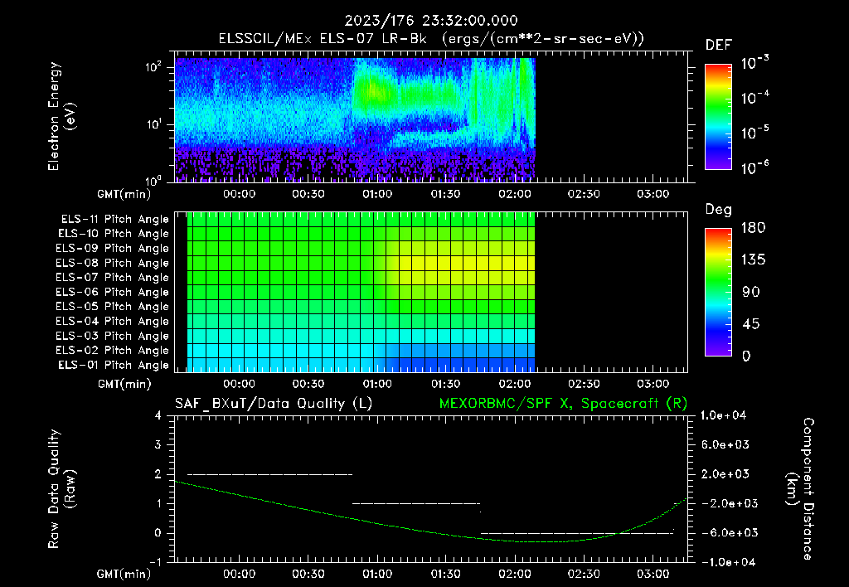Image resolution: width=849 pixels, height=587 pixels.
Task: Click the timestamp title 2023/176 23:32:00.000
Action: (431, 21)
